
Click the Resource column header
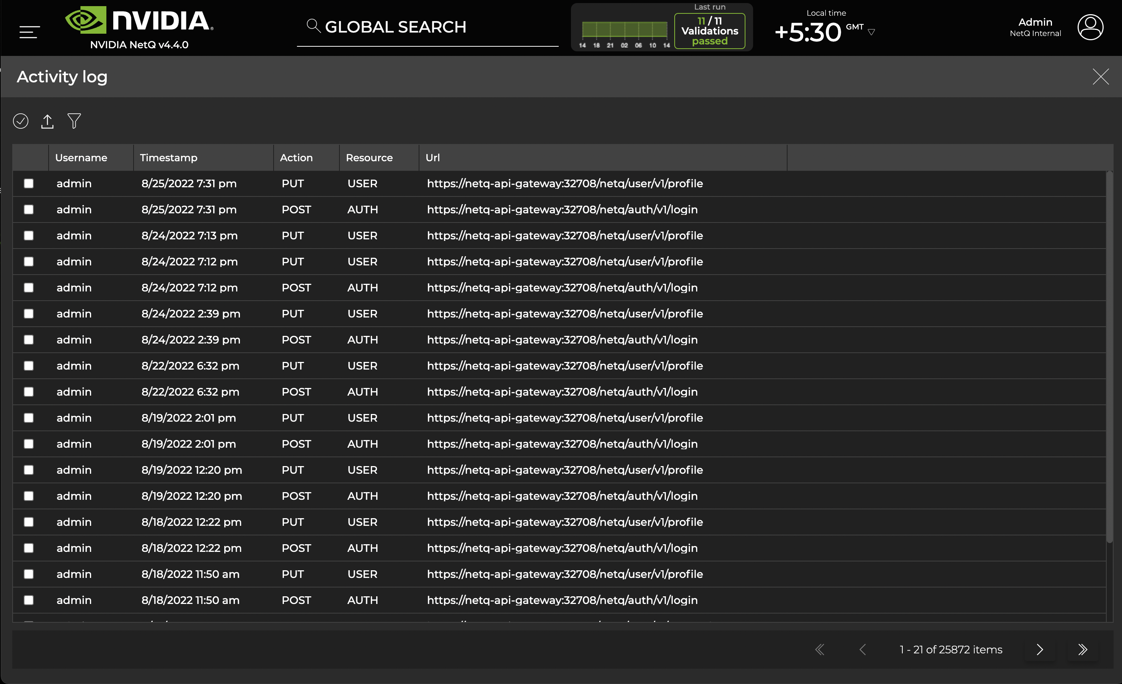point(369,158)
